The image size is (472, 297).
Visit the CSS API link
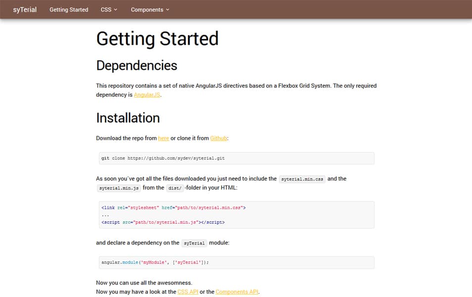click(x=188, y=292)
